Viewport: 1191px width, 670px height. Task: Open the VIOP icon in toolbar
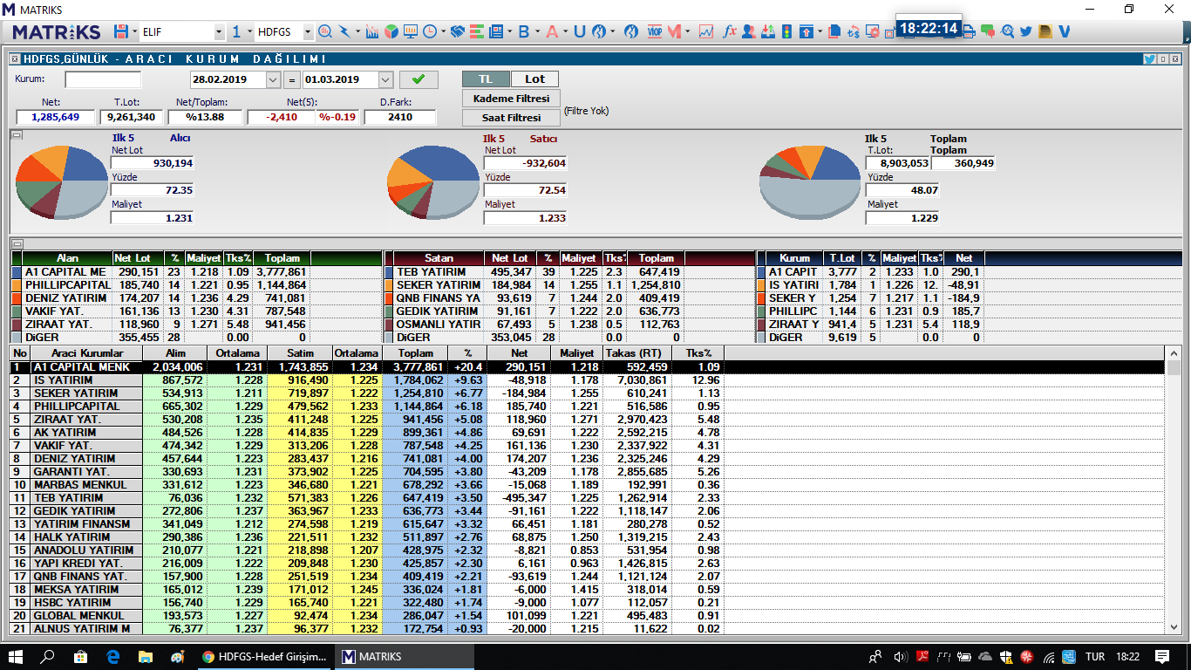point(654,31)
